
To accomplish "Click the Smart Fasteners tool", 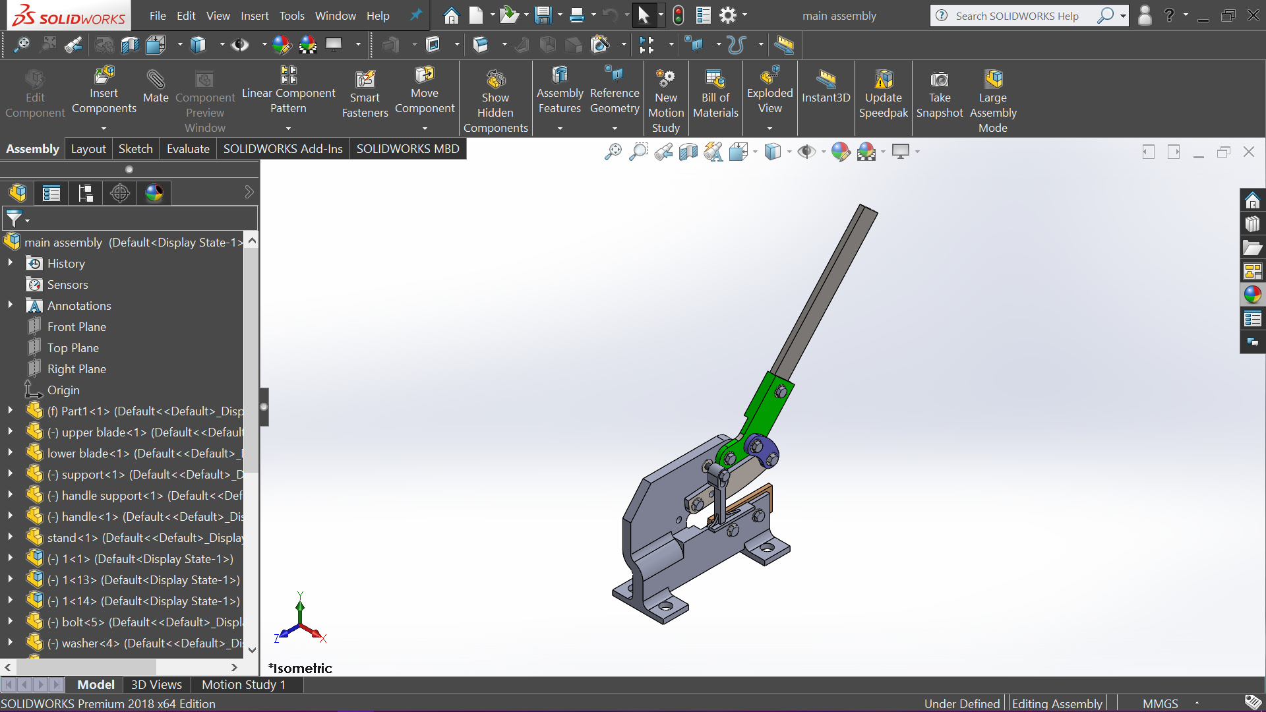I will [x=365, y=94].
